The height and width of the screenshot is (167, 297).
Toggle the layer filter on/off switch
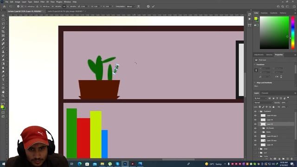point(288,98)
